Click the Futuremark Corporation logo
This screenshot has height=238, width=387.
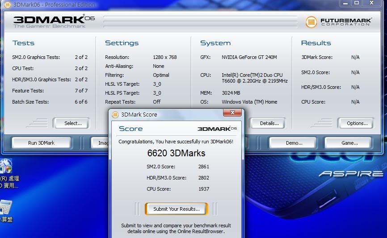tap(339, 22)
